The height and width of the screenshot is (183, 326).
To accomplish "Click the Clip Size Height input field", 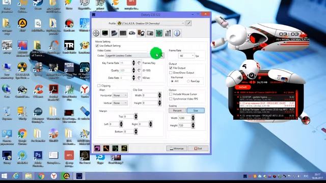I will point(150,103).
